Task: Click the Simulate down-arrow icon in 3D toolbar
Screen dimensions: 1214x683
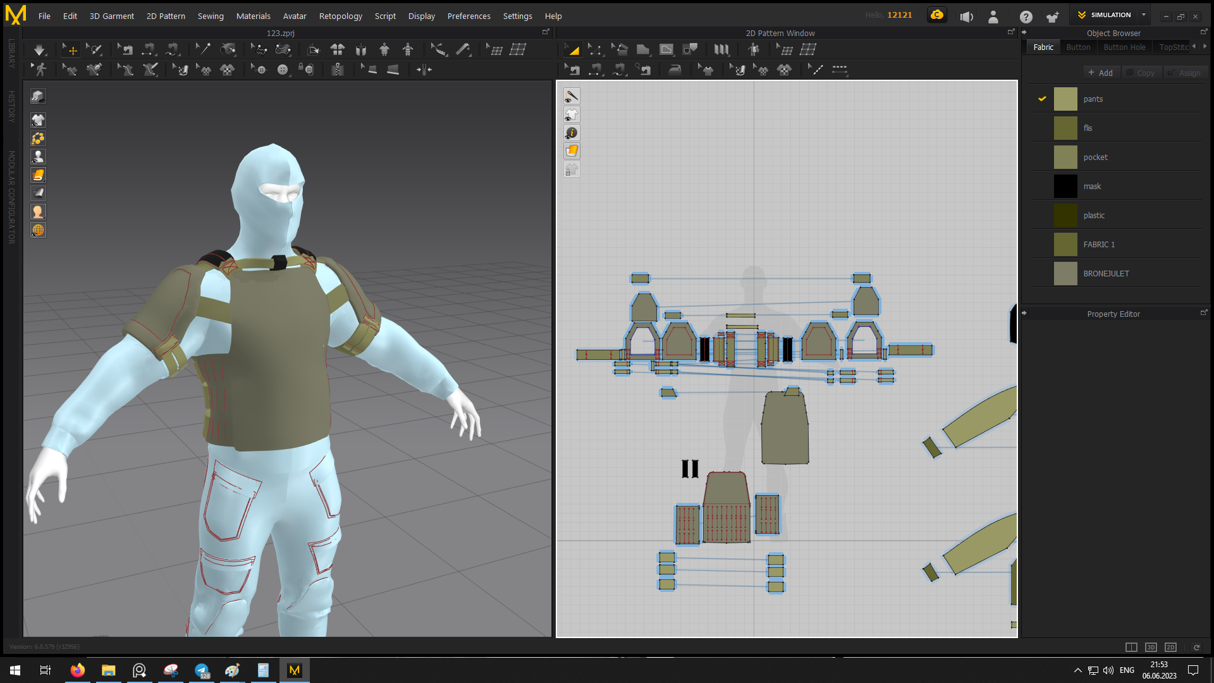Action: point(39,50)
